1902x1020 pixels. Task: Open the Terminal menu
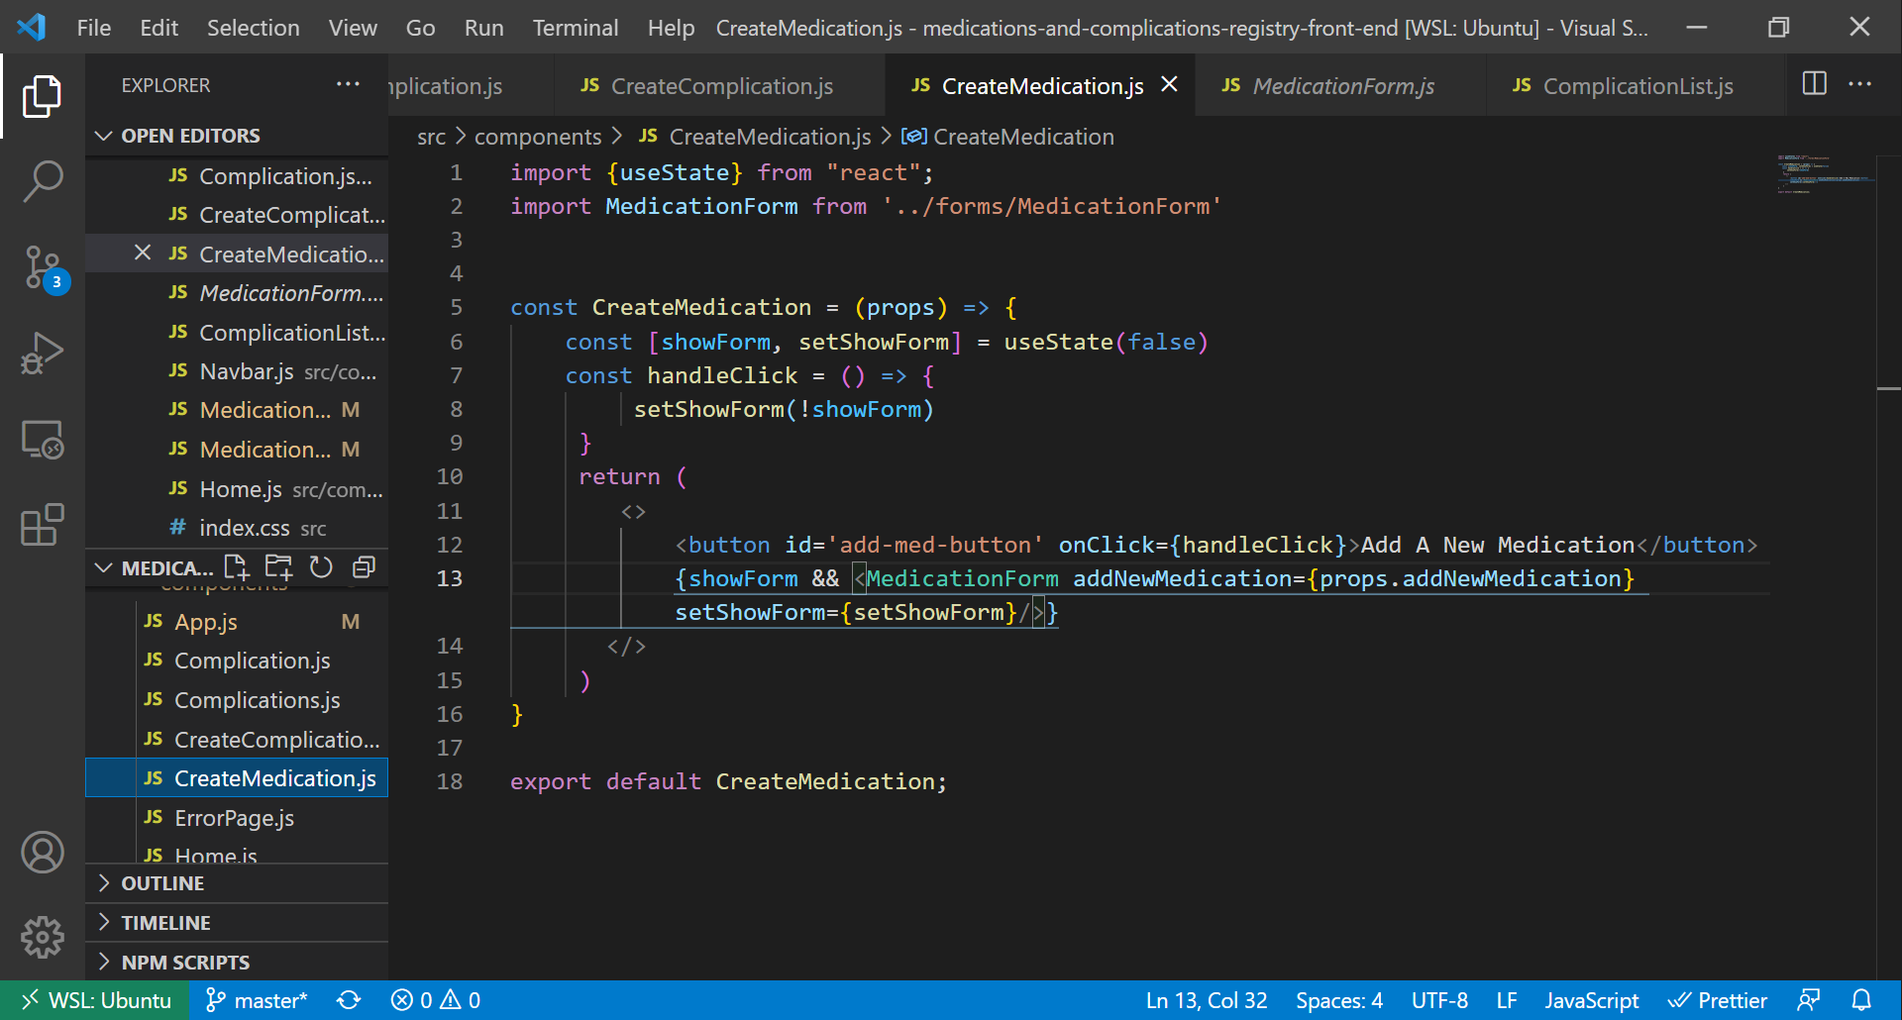coord(575,28)
